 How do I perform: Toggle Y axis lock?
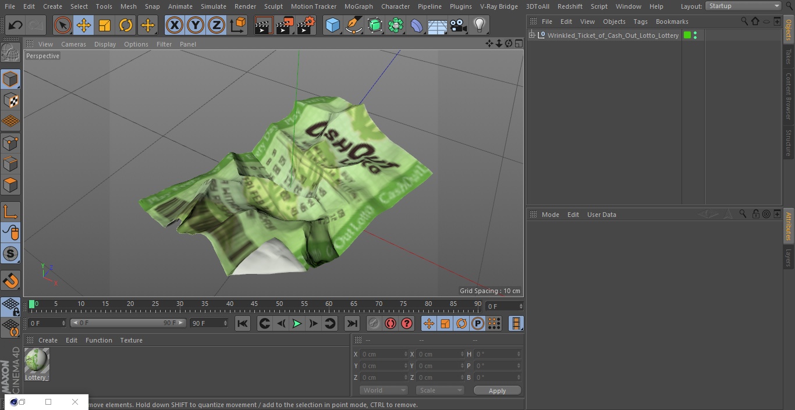(195, 25)
